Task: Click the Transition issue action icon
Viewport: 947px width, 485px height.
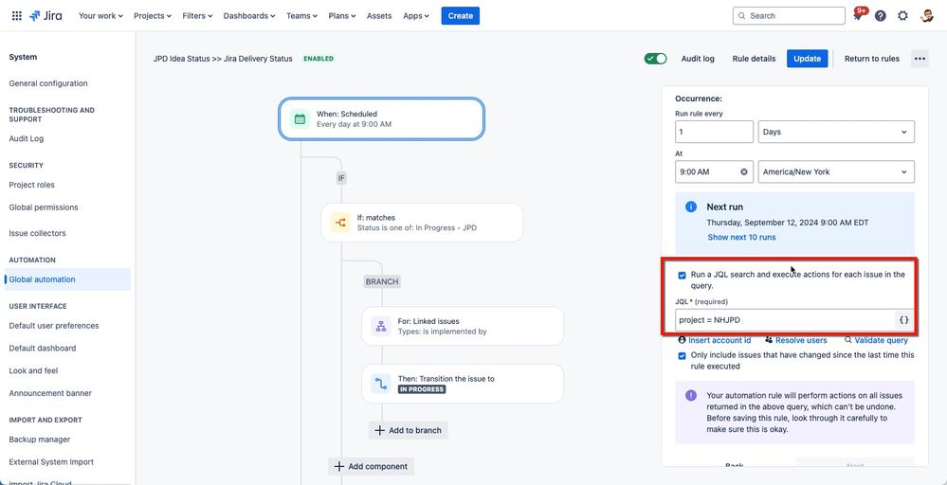Action: click(x=381, y=384)
